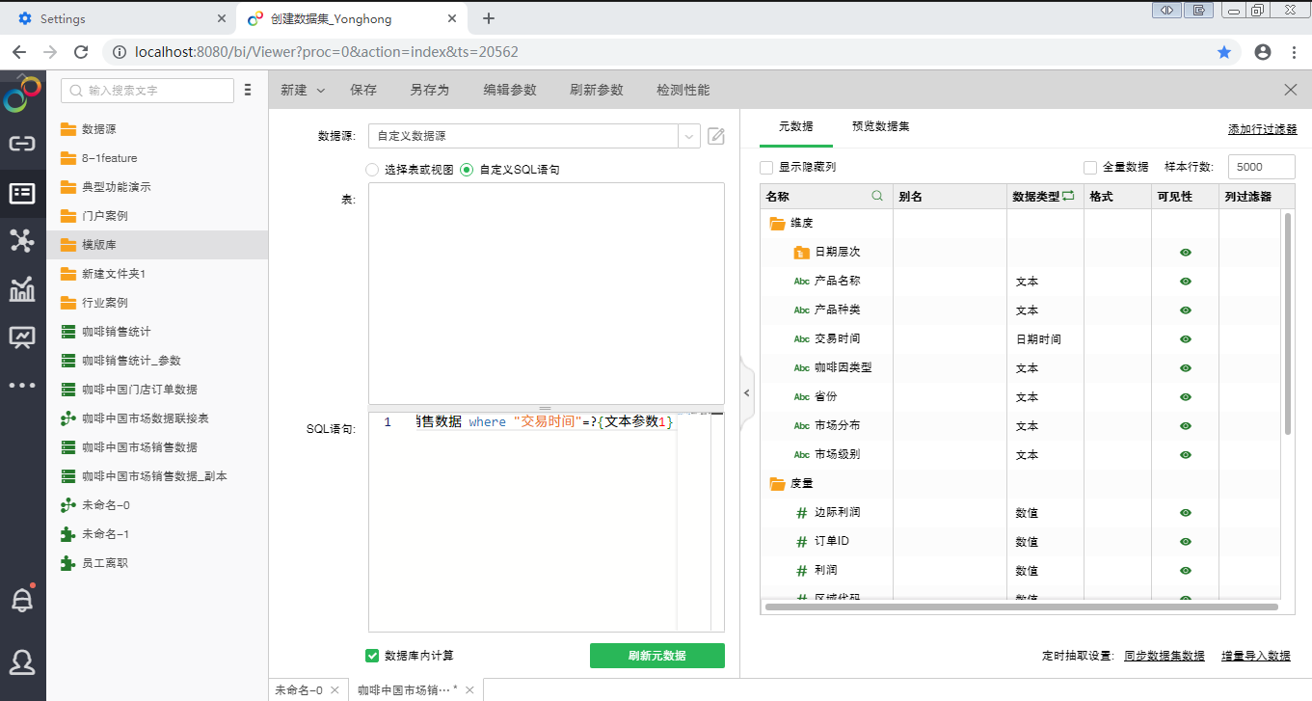Open the three-dot menu beside search box
Screen dimensions: 1312x701
248,90
